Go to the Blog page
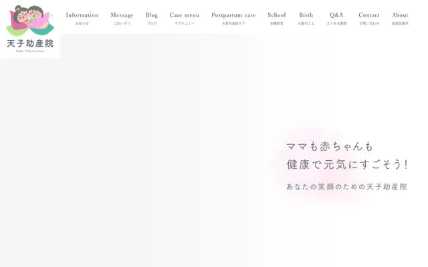 click(152, 15)
